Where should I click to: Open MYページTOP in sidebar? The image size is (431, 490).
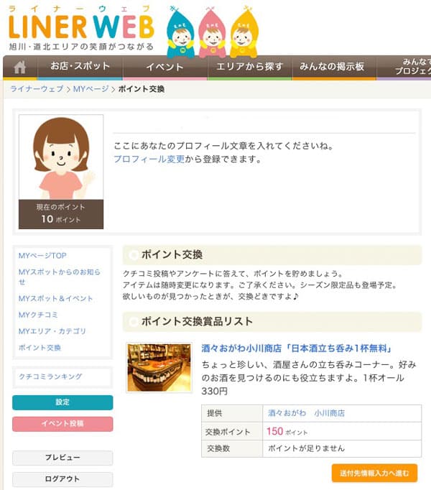pyautogui.click(x=42, y=256)
